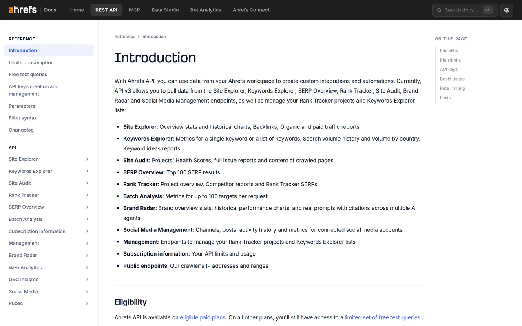Expand the SERP Overview chevron
The width and height of the screenshot is (522, 326).
pyautogui.click(x=87, y=207)
